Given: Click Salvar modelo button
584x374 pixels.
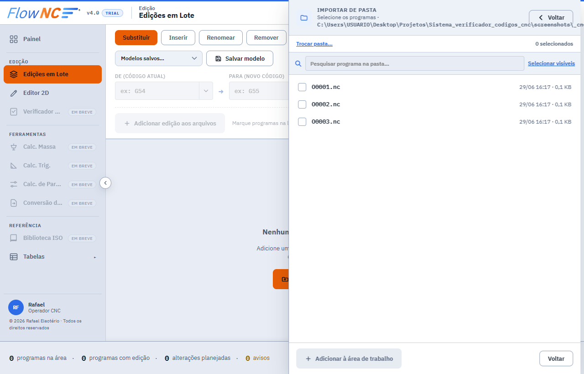Looking at the screenshot, I should [240, 58].
